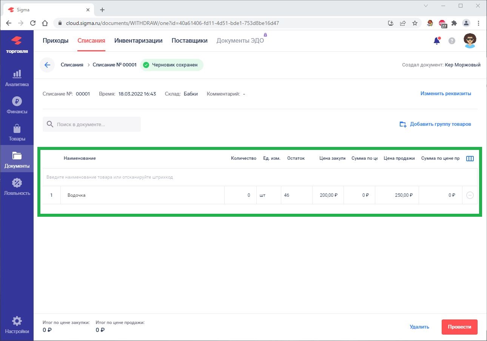This screenshot has width=487, height=341.
Task: Remove Водочка row with minus icon
Action: click(x=470, y=195)
